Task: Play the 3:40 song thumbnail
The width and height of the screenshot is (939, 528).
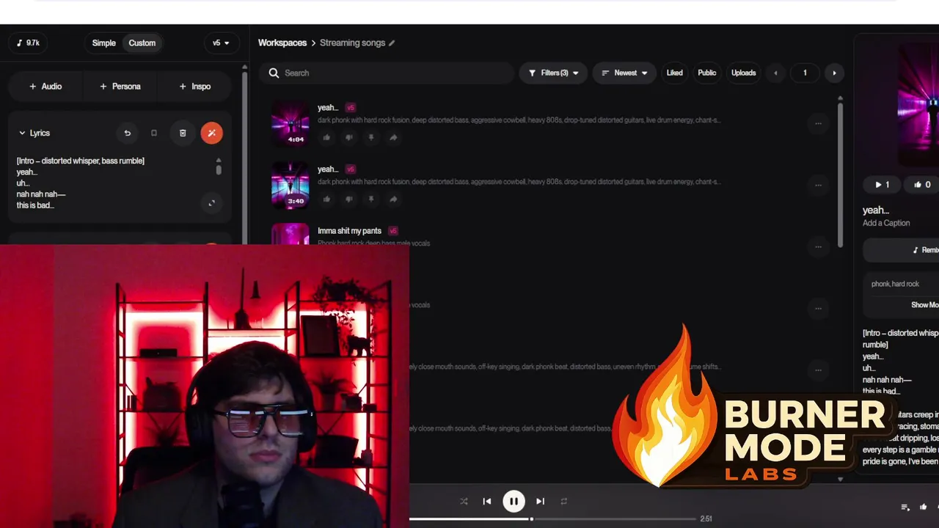Action: pyautogui.click(x=291, y=185)
